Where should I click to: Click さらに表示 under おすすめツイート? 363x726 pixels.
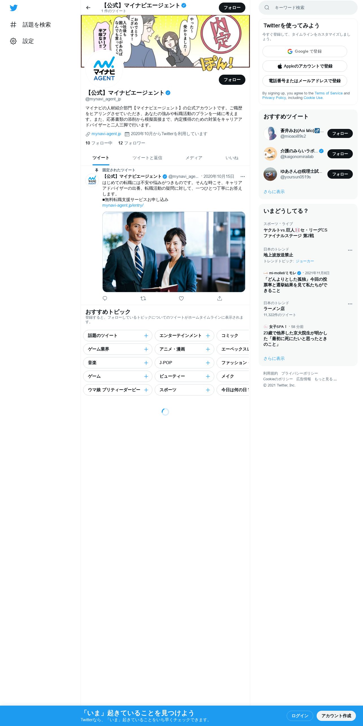(274, 192)
